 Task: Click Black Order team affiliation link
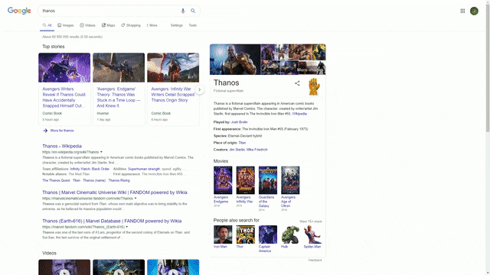coord(100,169)
